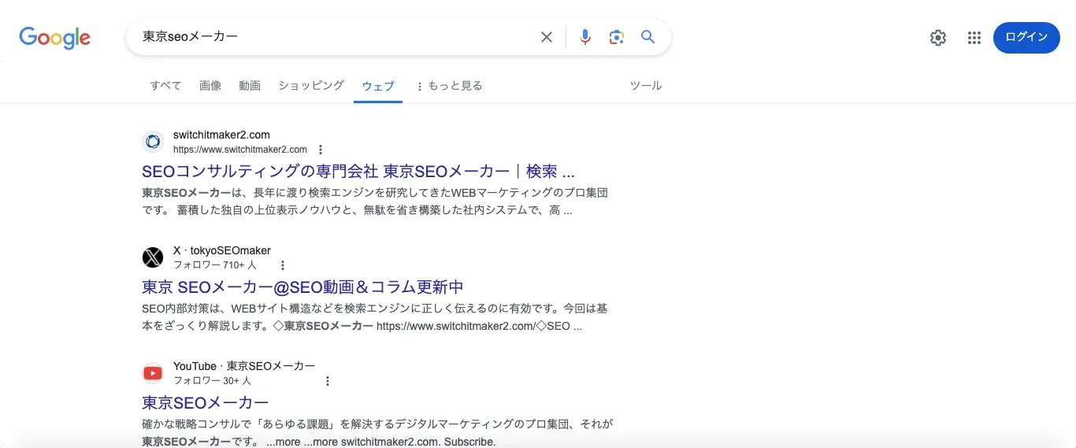The height and width of the screenshot is (448, 1076).
Task: Click the ログイン sign-in button
Action: tap(1026, 38)
